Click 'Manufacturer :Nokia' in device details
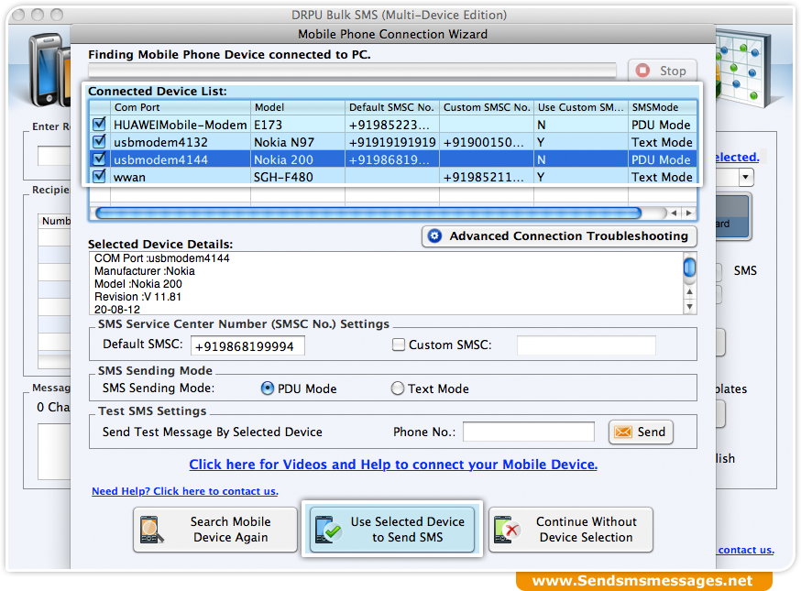 click(x=145, y=271)
